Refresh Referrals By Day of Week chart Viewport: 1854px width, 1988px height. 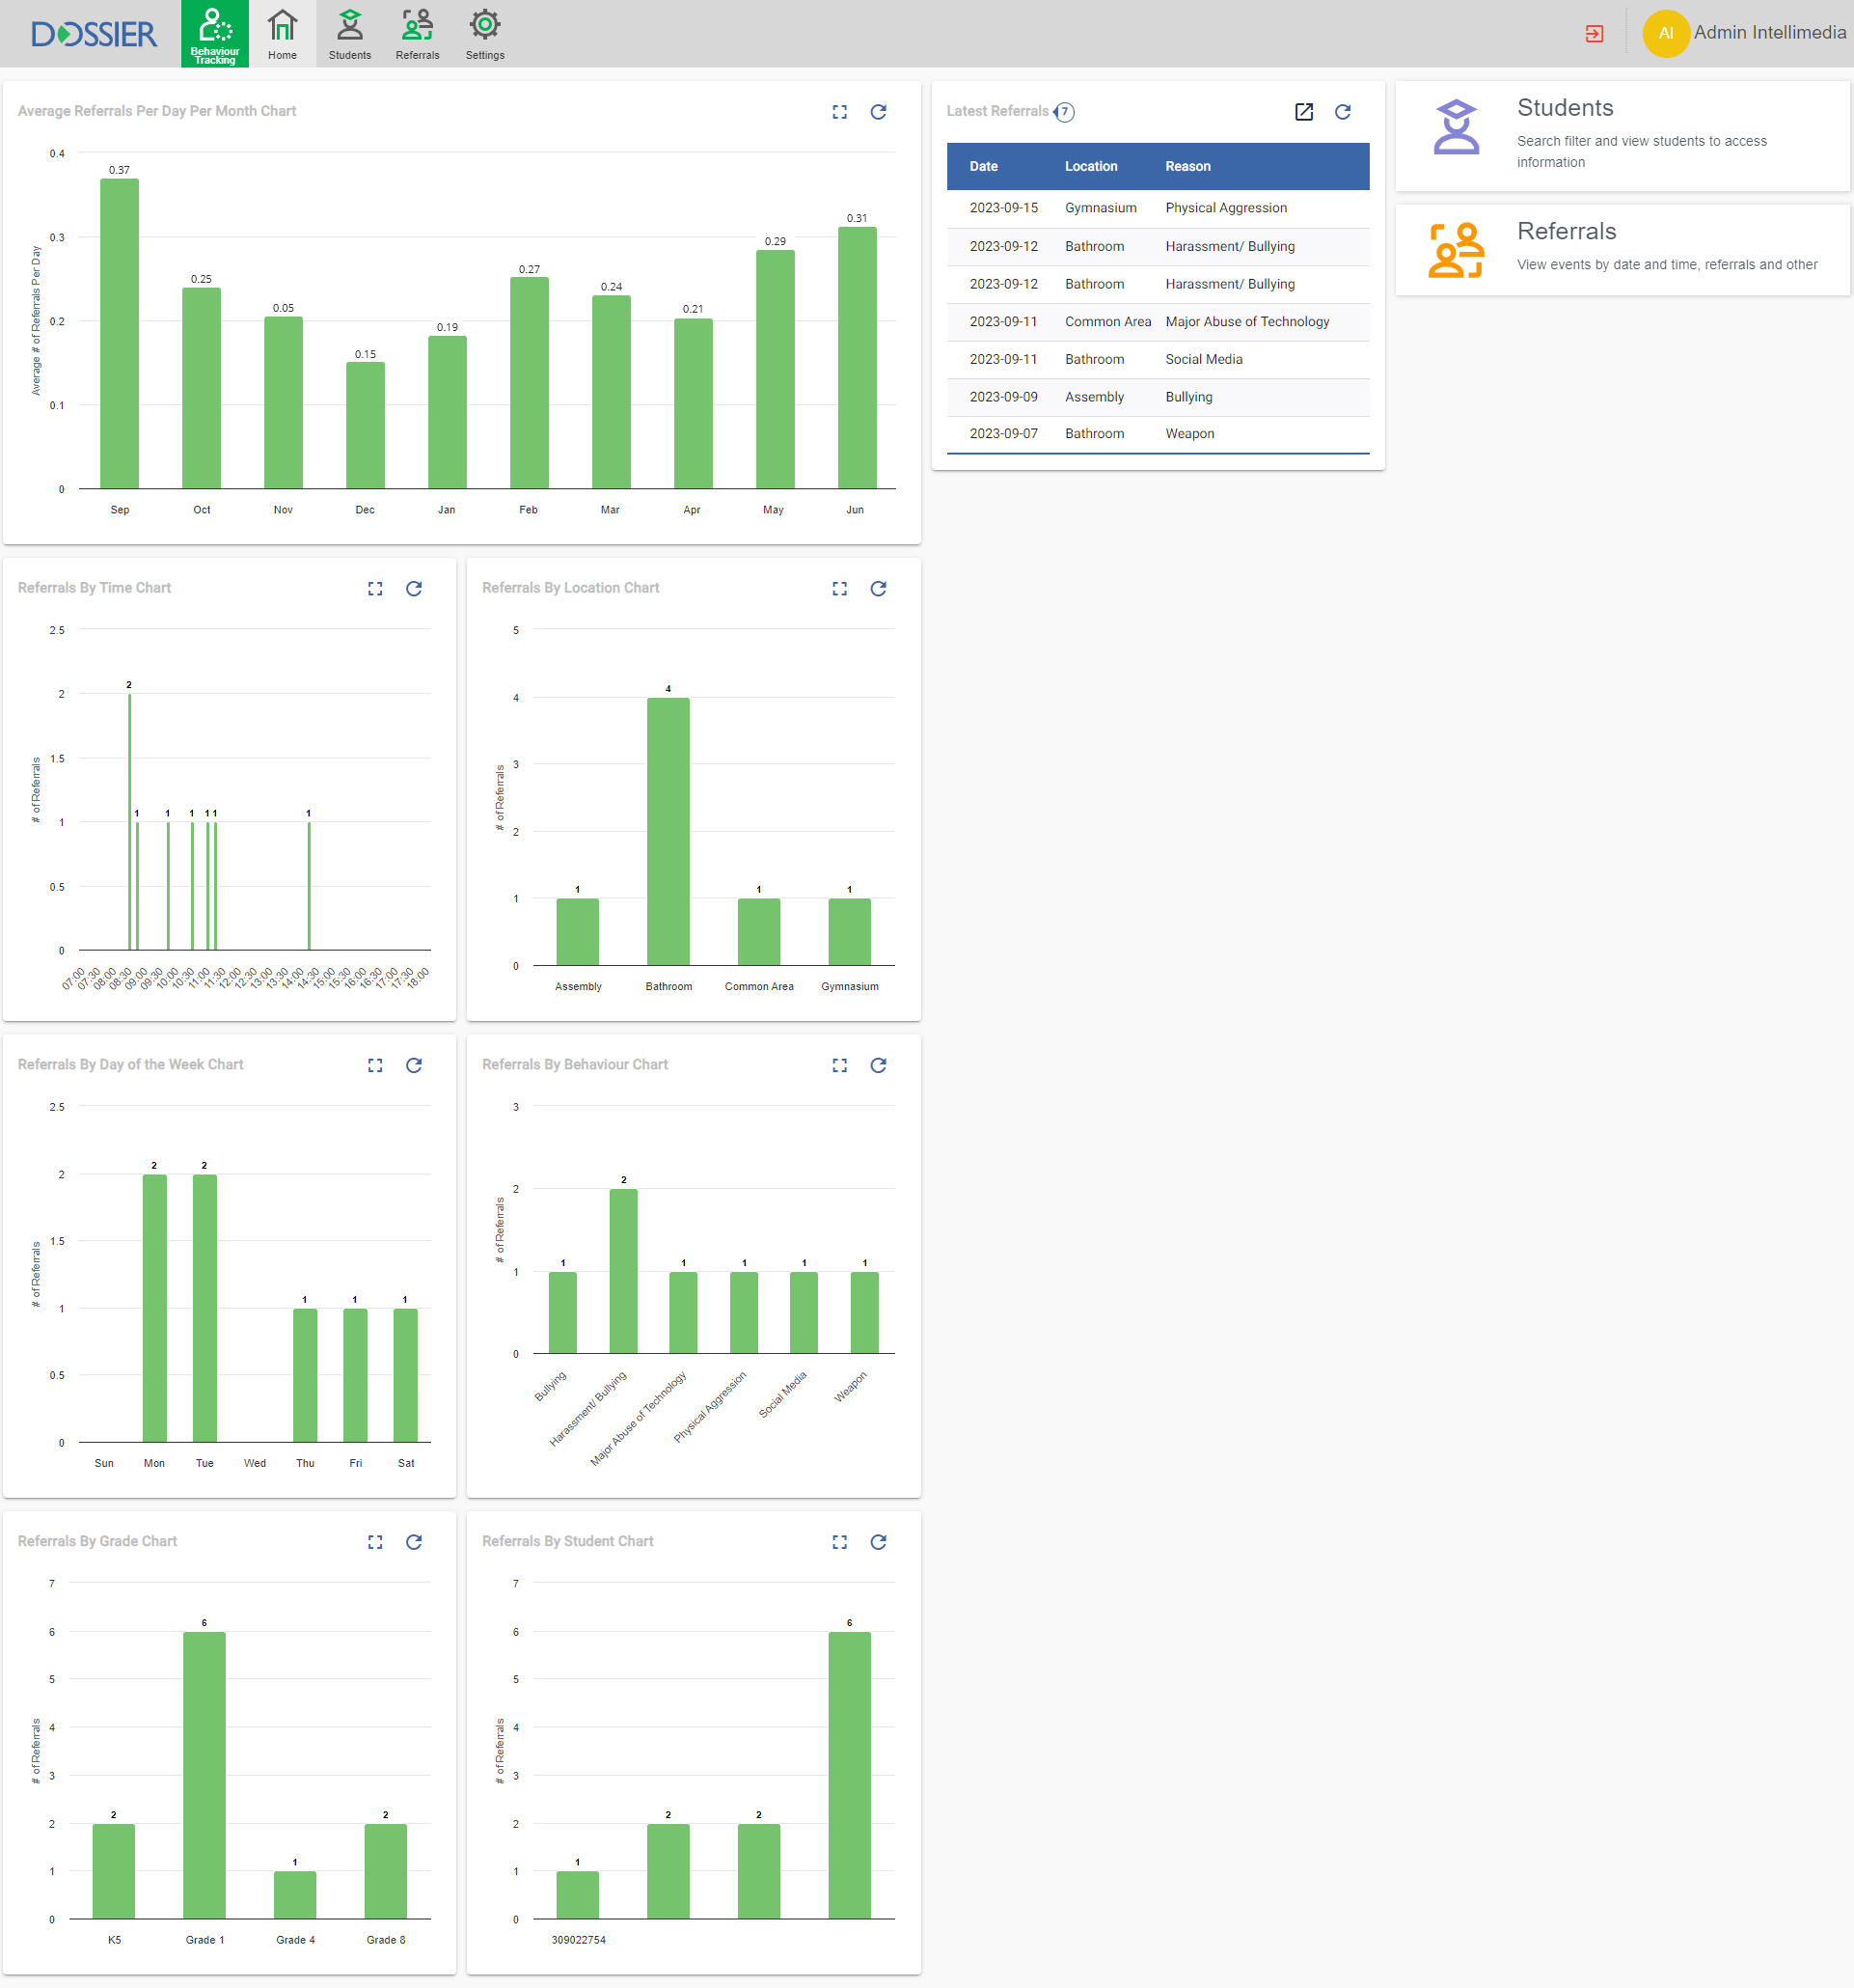point(414,1065)
